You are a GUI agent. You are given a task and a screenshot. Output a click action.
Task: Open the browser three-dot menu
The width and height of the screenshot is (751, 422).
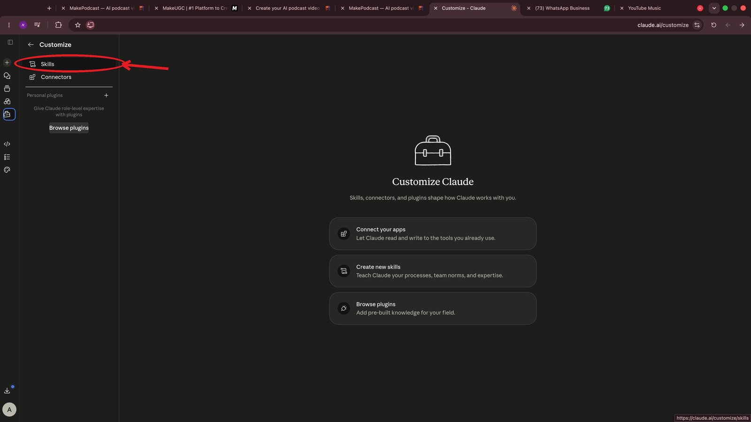[x=9, y=25]
